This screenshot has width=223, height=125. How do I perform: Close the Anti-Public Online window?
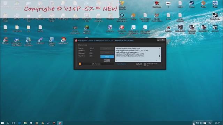coord(163,40)
